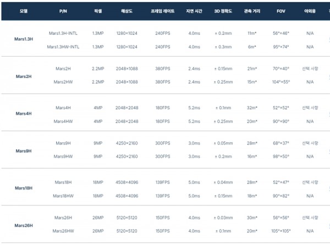Click the 모델 column header
330x245 pixels.
(24, 11)
